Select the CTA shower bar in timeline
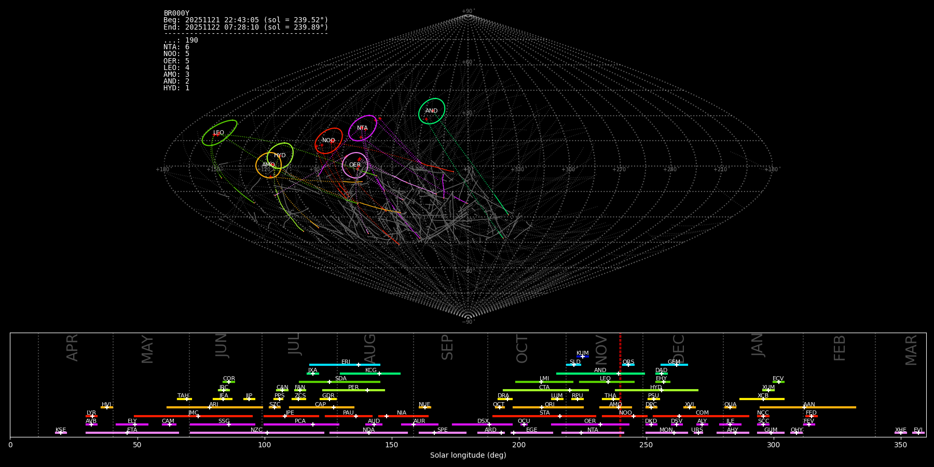 coord(546,390)
